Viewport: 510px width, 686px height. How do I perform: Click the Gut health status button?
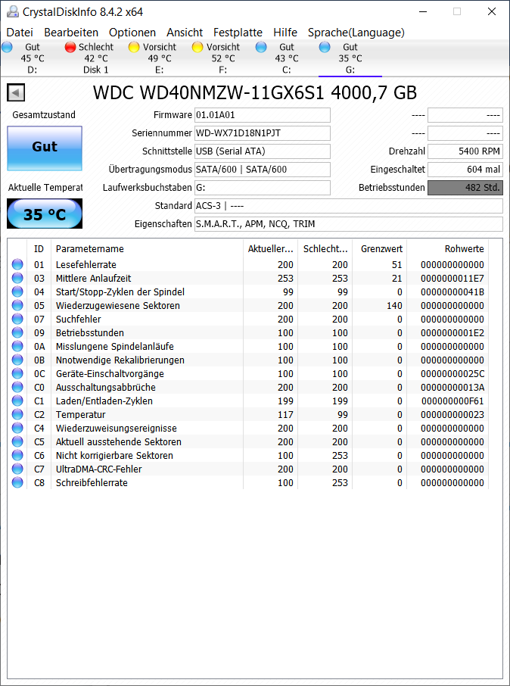(45, 148)
